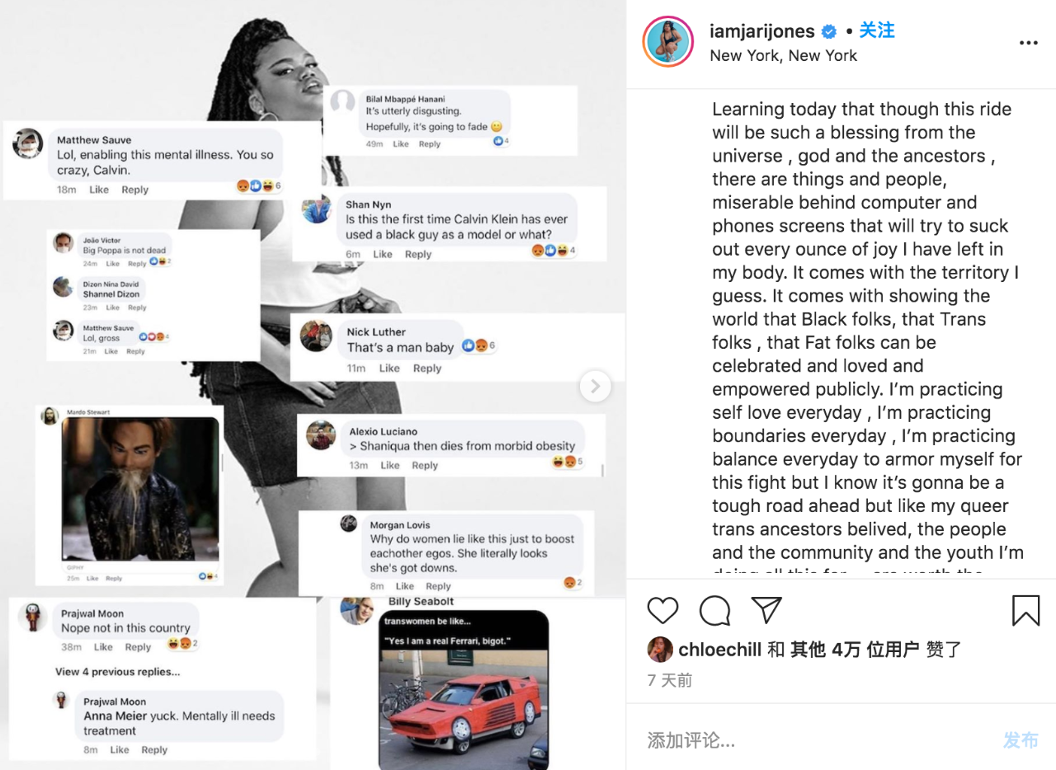Click 'View 4 previous replies...' text
1056x770 pixels.
pos(118,672)
